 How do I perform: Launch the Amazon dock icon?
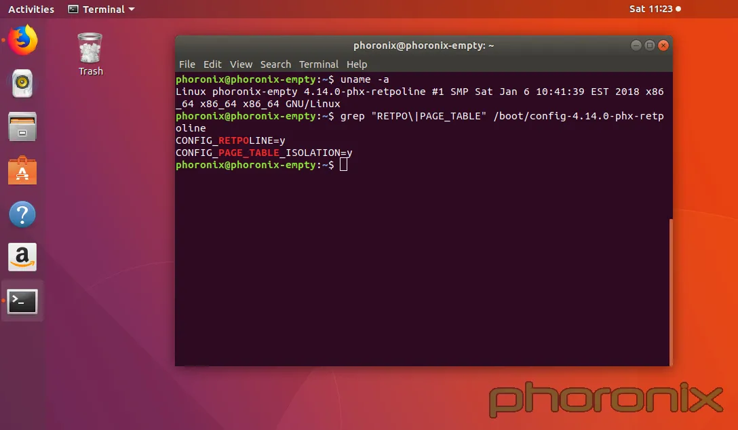click(x=22, y=257)
